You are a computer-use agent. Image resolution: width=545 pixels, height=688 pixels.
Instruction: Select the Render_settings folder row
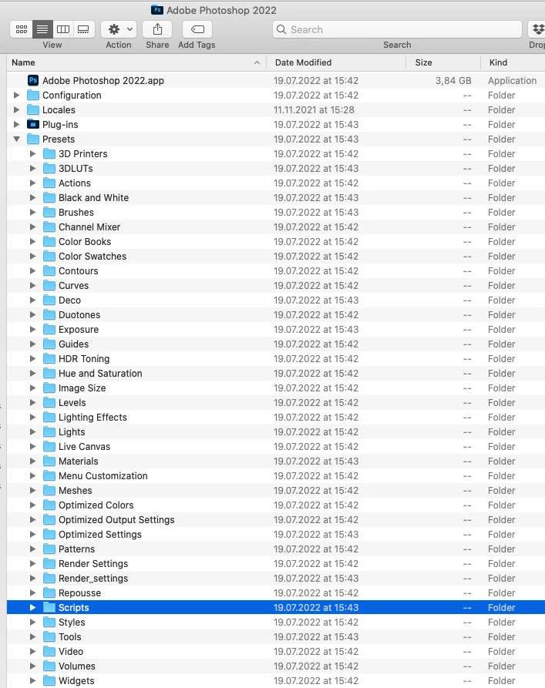click(x=276, y=579)
